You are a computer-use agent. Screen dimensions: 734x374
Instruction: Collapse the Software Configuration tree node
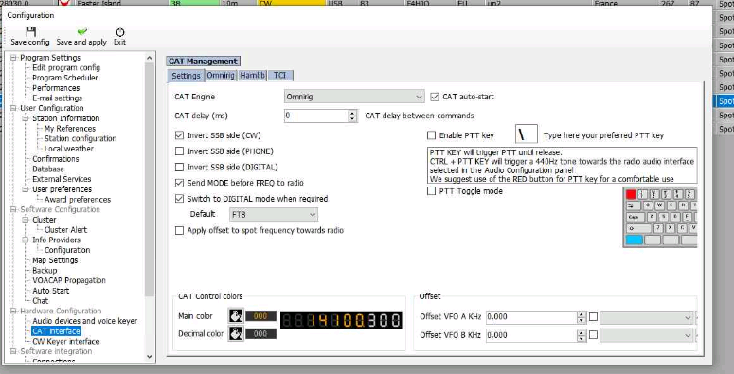(13, 209)
